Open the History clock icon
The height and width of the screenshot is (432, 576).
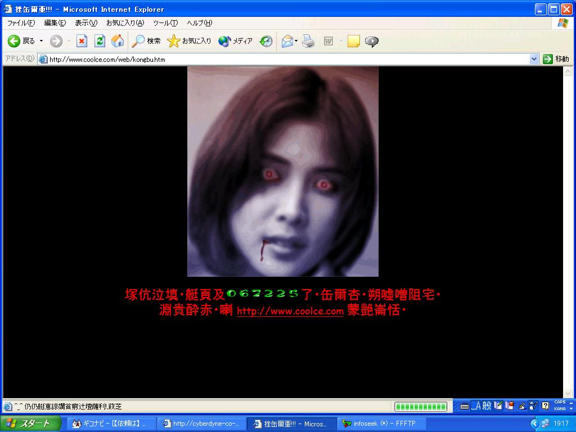(266, 41)
